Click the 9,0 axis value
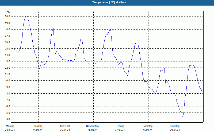The image size is (214, 133). coord(8,87)
